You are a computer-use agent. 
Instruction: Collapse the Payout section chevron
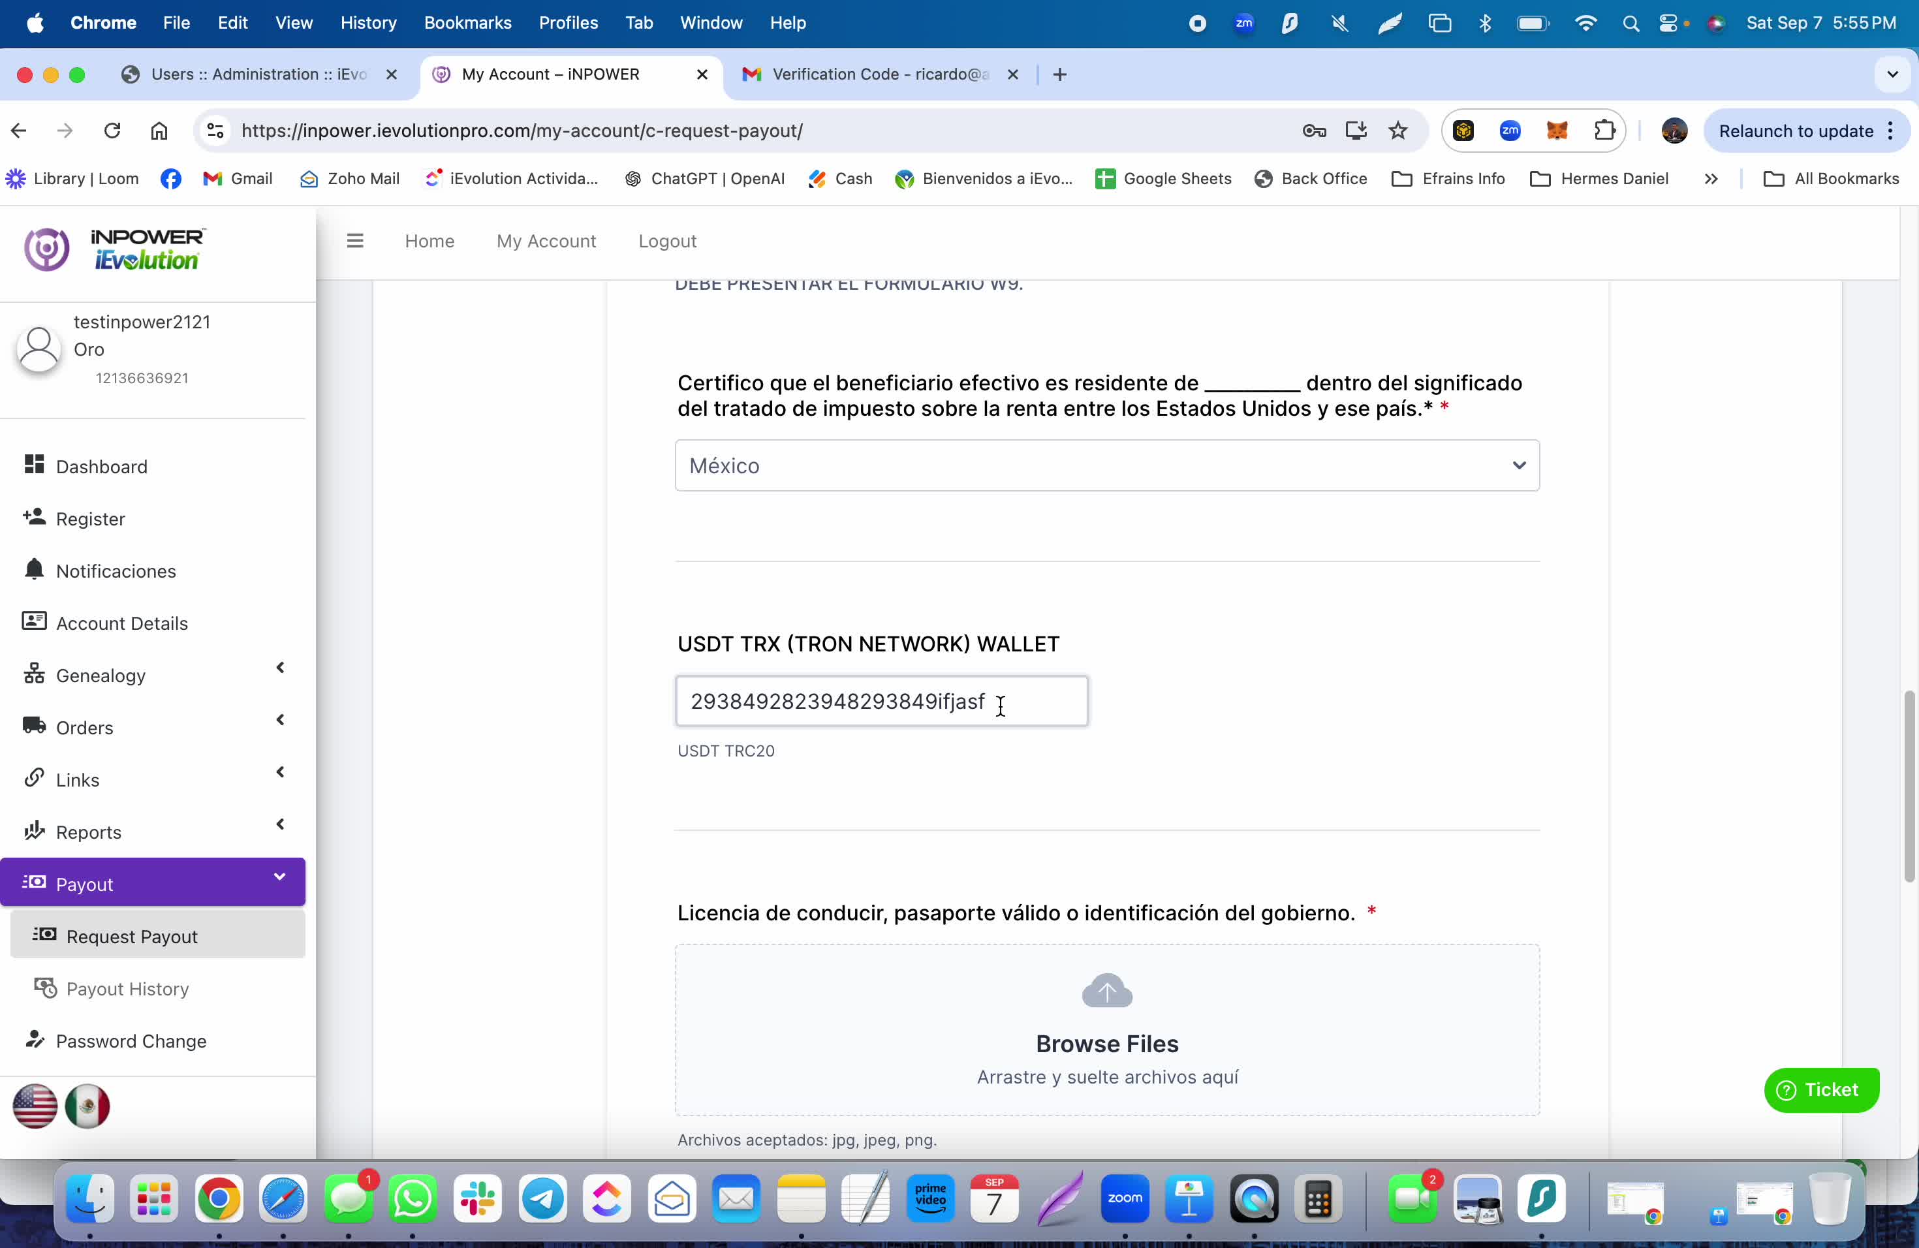coord(280,877)
